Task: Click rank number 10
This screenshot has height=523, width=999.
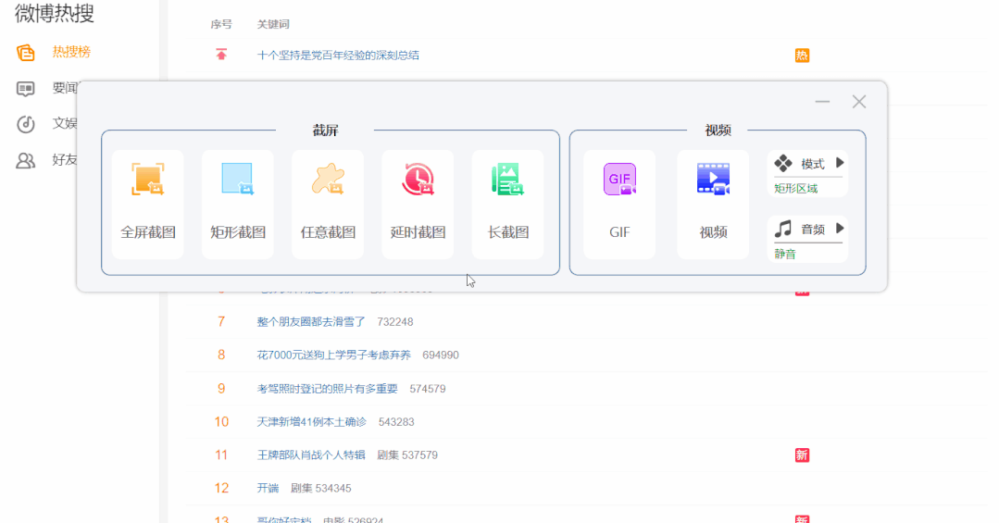Action: tap(221, 422)
